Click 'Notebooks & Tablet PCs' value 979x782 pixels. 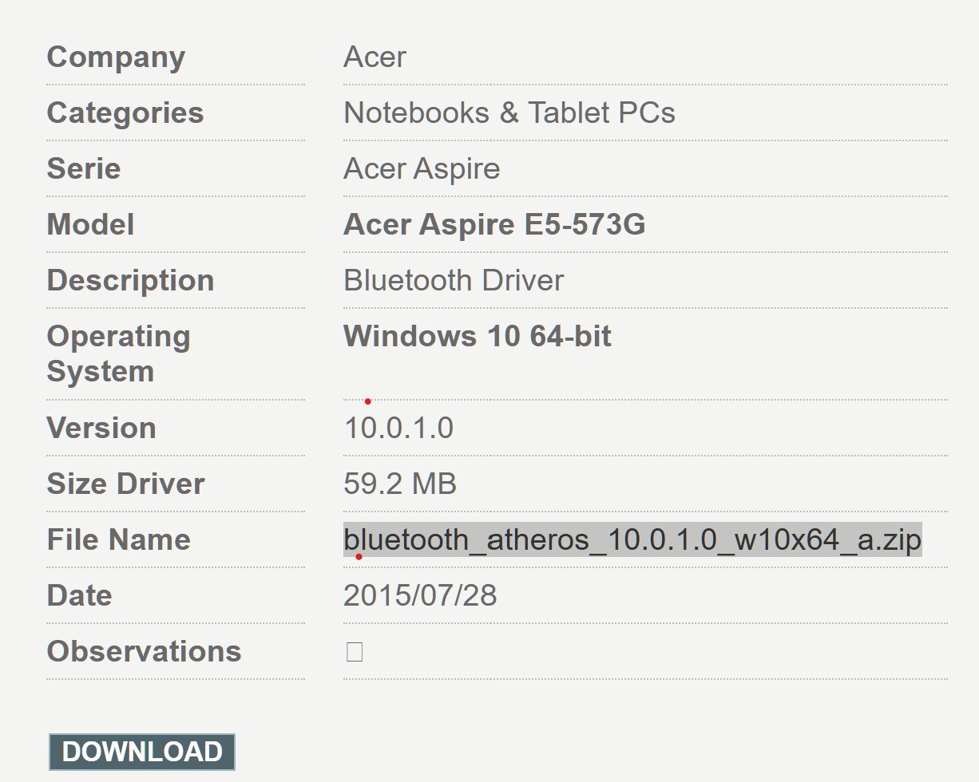509,113
